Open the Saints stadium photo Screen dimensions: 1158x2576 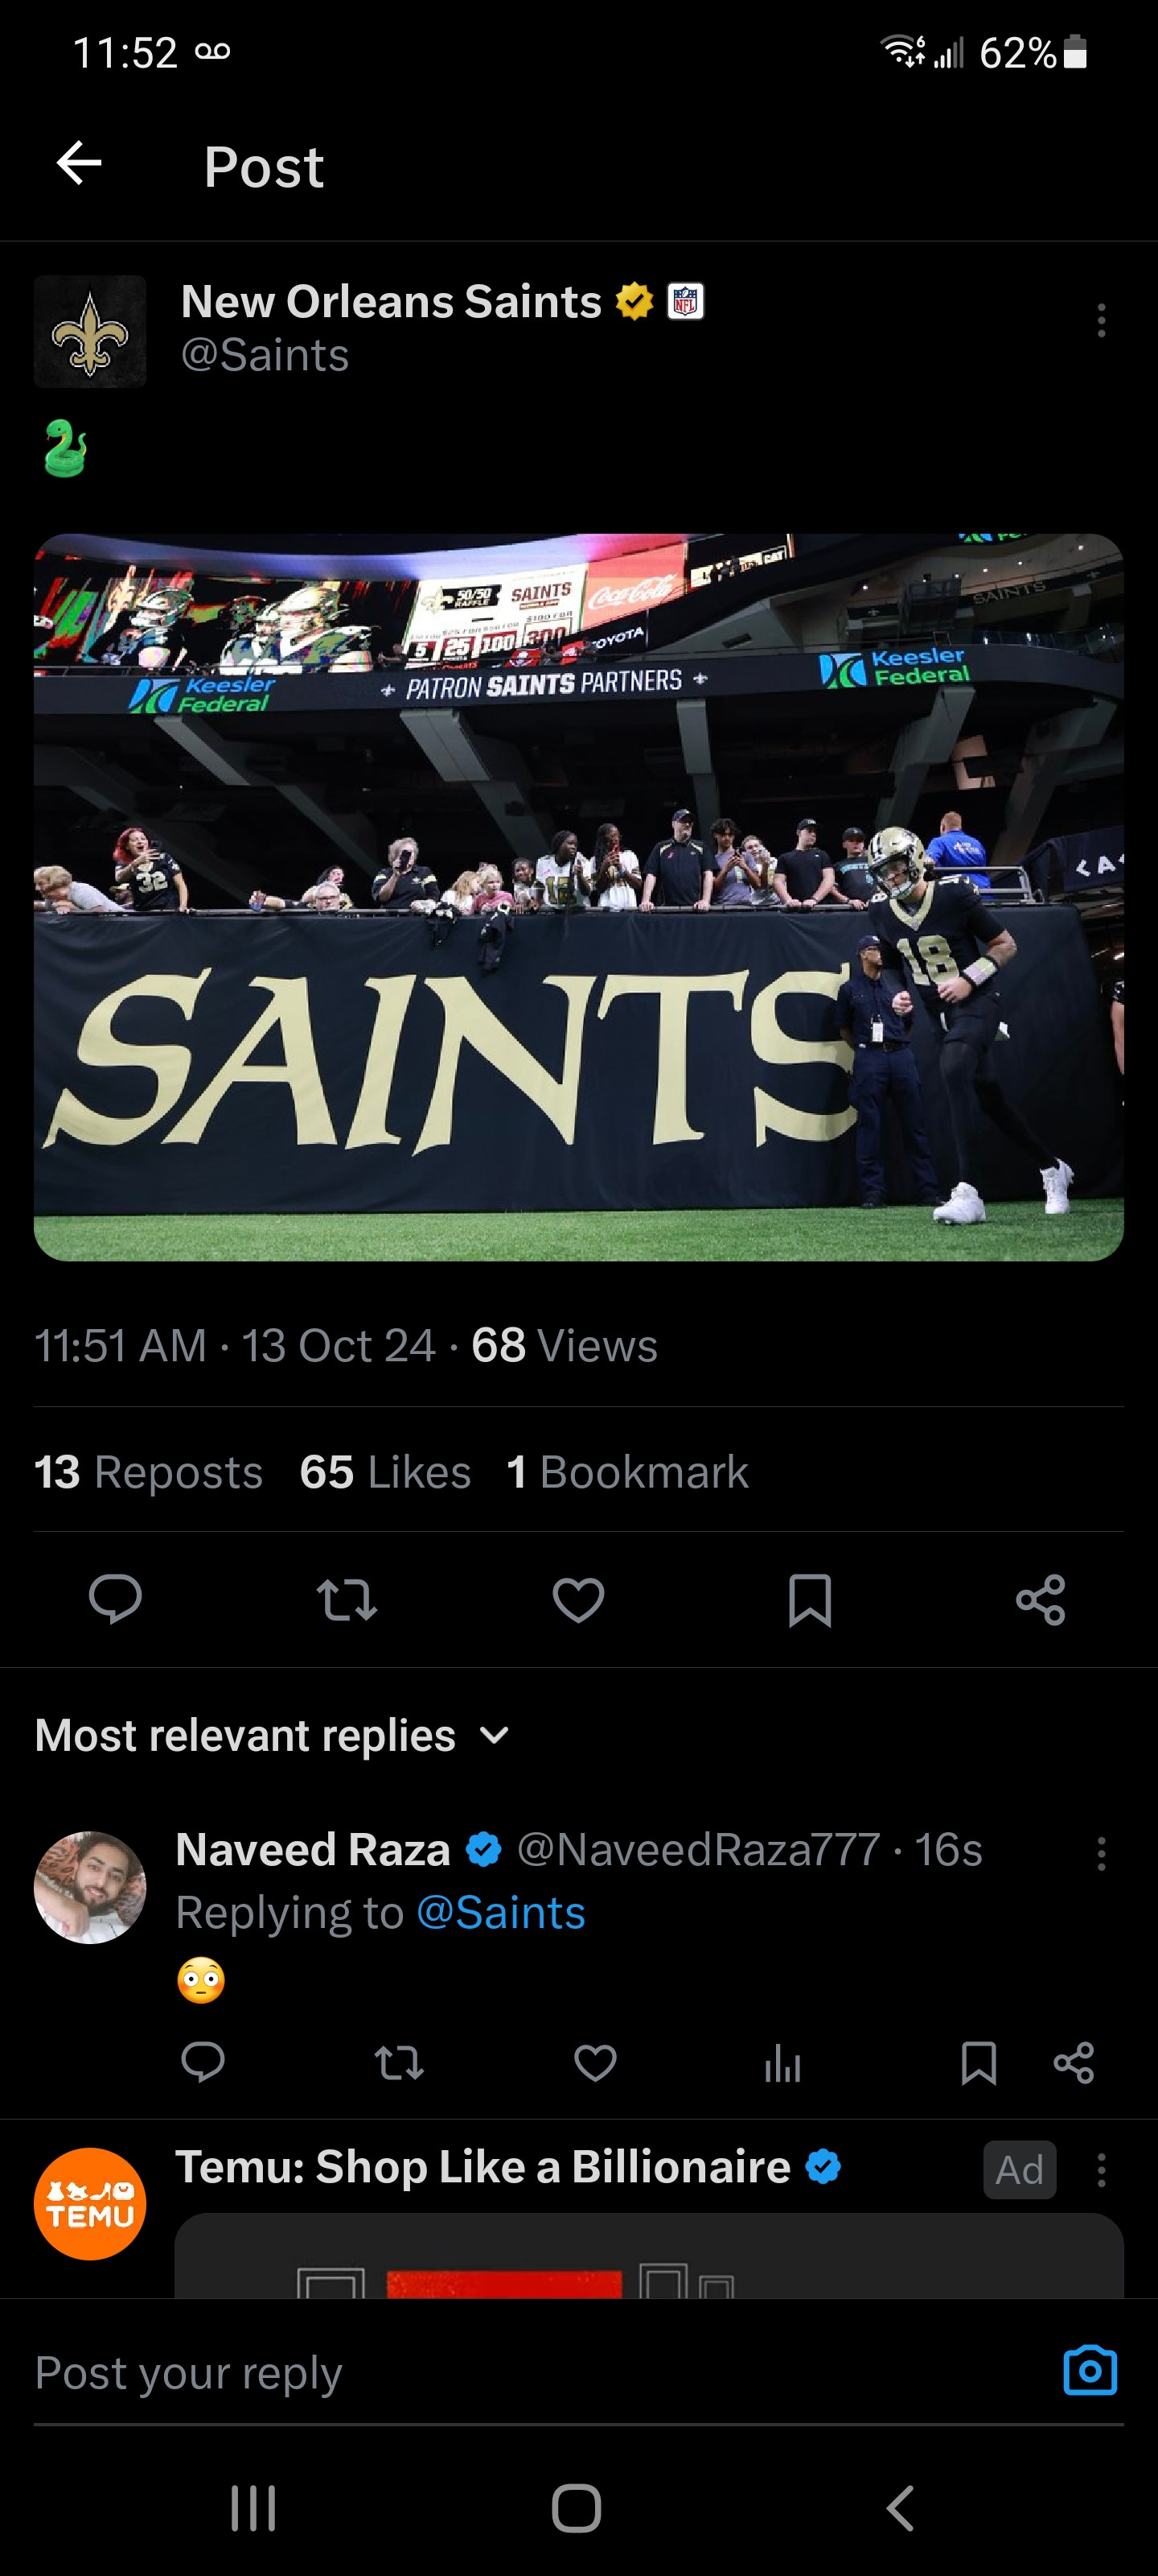(578, 897)
